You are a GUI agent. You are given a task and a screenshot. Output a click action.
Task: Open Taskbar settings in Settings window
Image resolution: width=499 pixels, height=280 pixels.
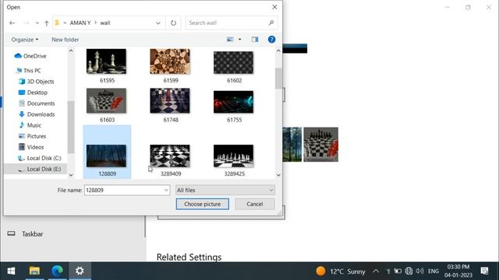click(x=33, y=234)
